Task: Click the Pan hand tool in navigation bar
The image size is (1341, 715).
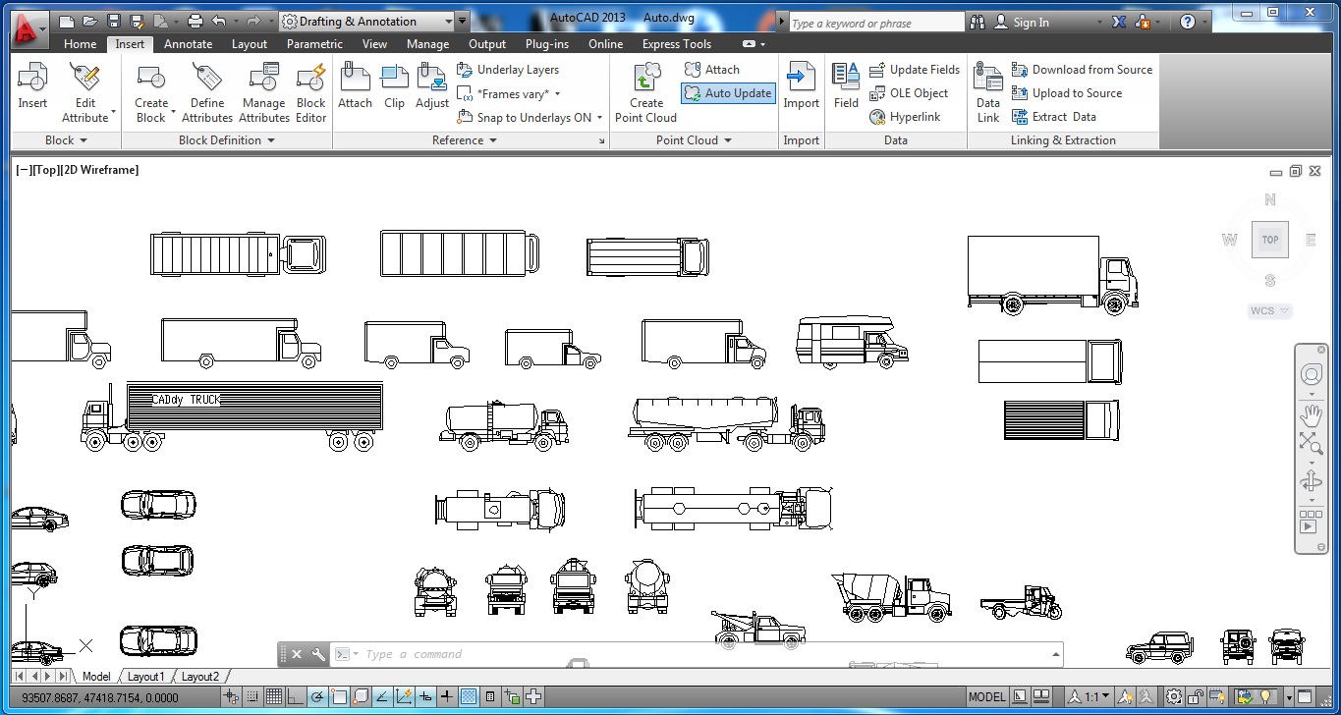Action: tap(1311, 415)
